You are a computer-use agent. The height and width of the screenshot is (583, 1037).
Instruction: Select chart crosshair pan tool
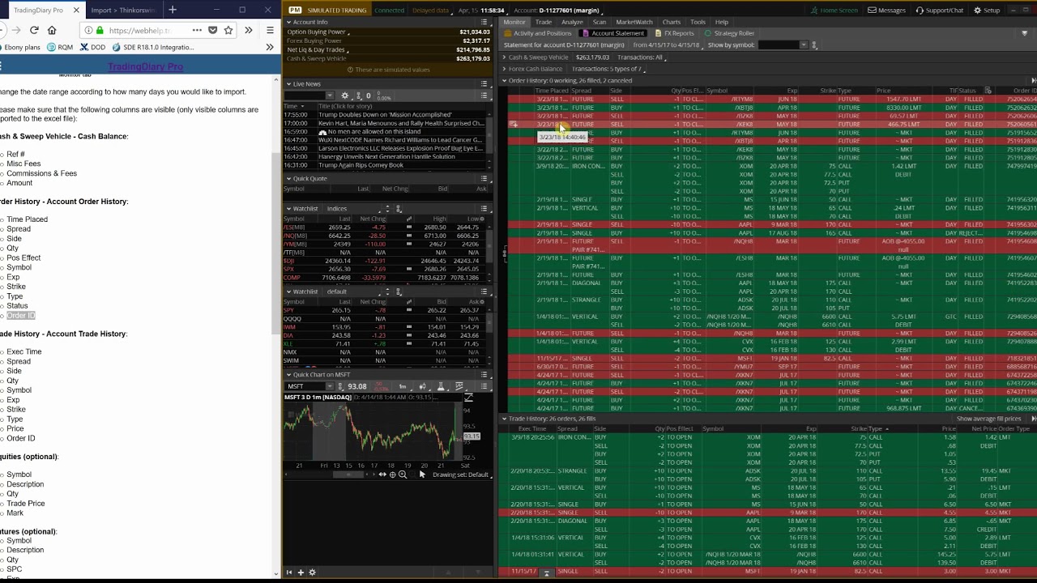click(x=392, y=474)
